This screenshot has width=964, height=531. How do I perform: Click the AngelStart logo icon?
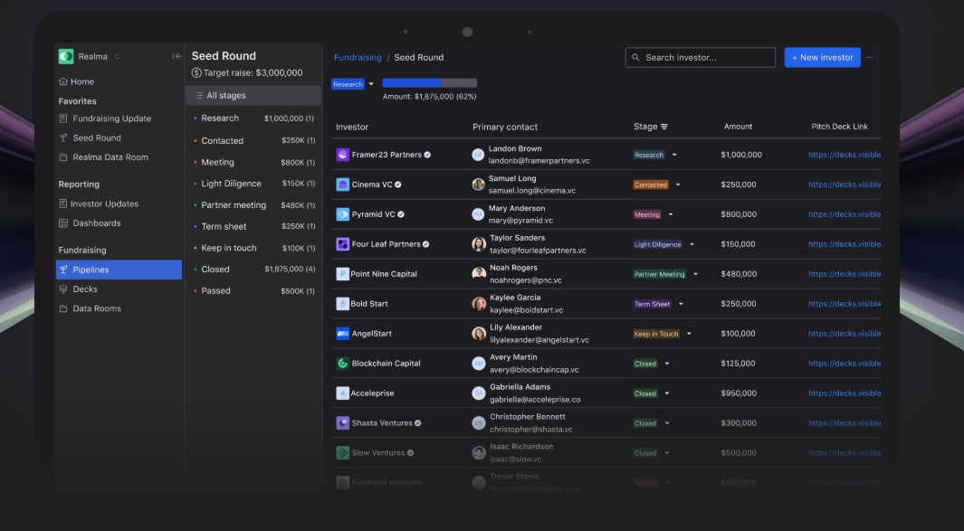click(343, 334)
